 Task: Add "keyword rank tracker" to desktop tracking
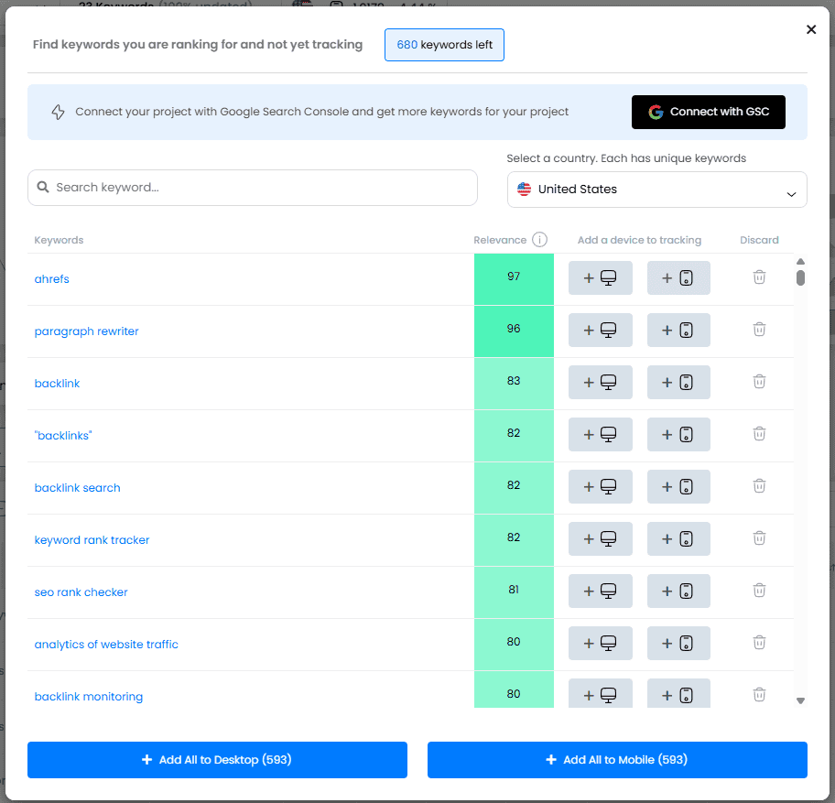[x=600, y=538]
